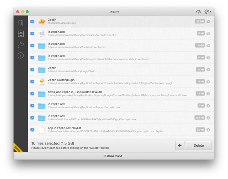Click the 32 MB size badge
The image size is (228, 179).
[200, 21]
